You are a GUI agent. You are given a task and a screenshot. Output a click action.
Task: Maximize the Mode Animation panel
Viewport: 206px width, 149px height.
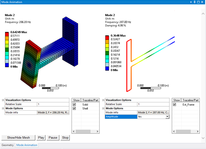coord(198,2)
